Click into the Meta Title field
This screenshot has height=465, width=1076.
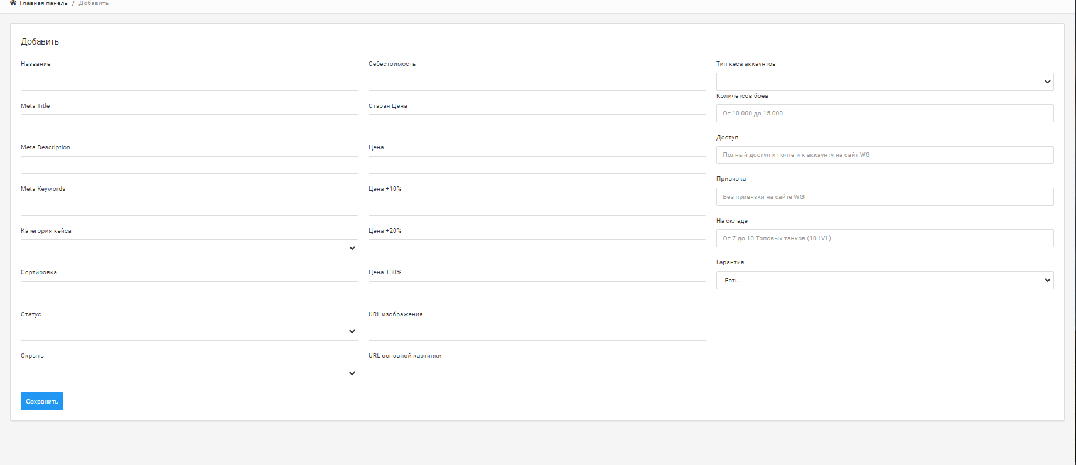[x=189, y=124]
